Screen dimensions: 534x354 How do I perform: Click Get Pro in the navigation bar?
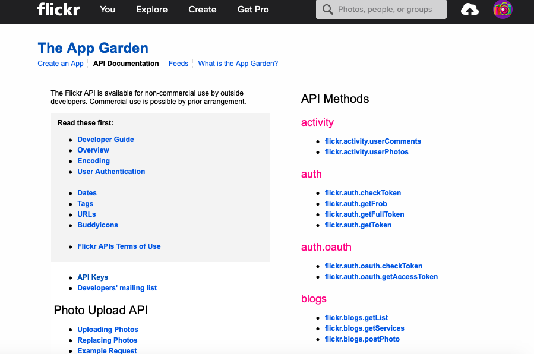point(253,10)
